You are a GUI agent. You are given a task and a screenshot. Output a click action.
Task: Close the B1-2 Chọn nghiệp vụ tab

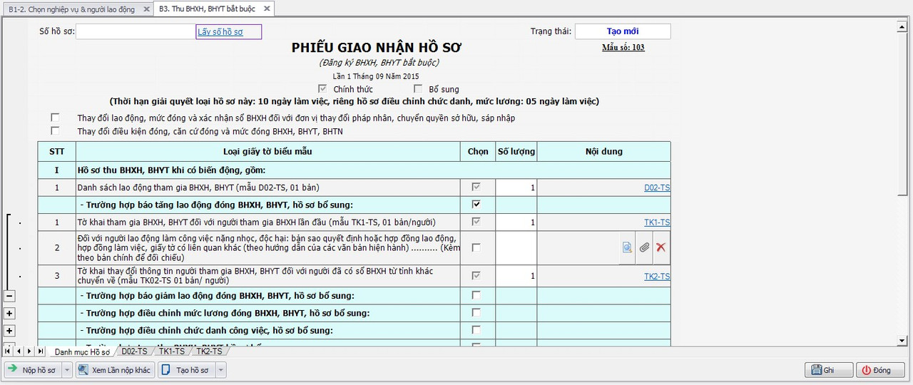pyautogui.click(x=146, y=9)
